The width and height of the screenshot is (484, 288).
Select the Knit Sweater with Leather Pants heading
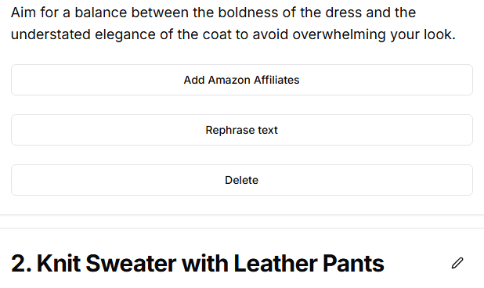[x=197, y=263]
